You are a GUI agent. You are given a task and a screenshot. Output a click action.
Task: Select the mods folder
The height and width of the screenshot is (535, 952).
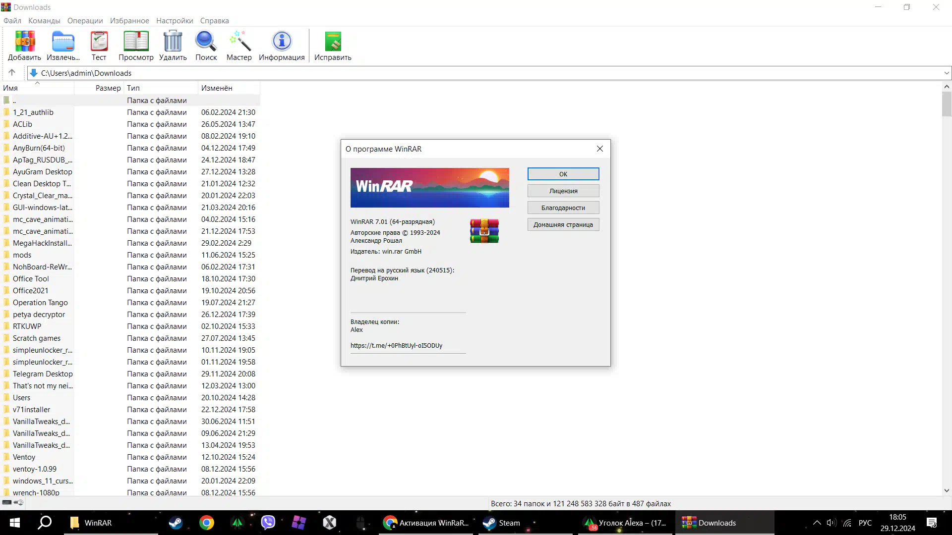(130, 255)
